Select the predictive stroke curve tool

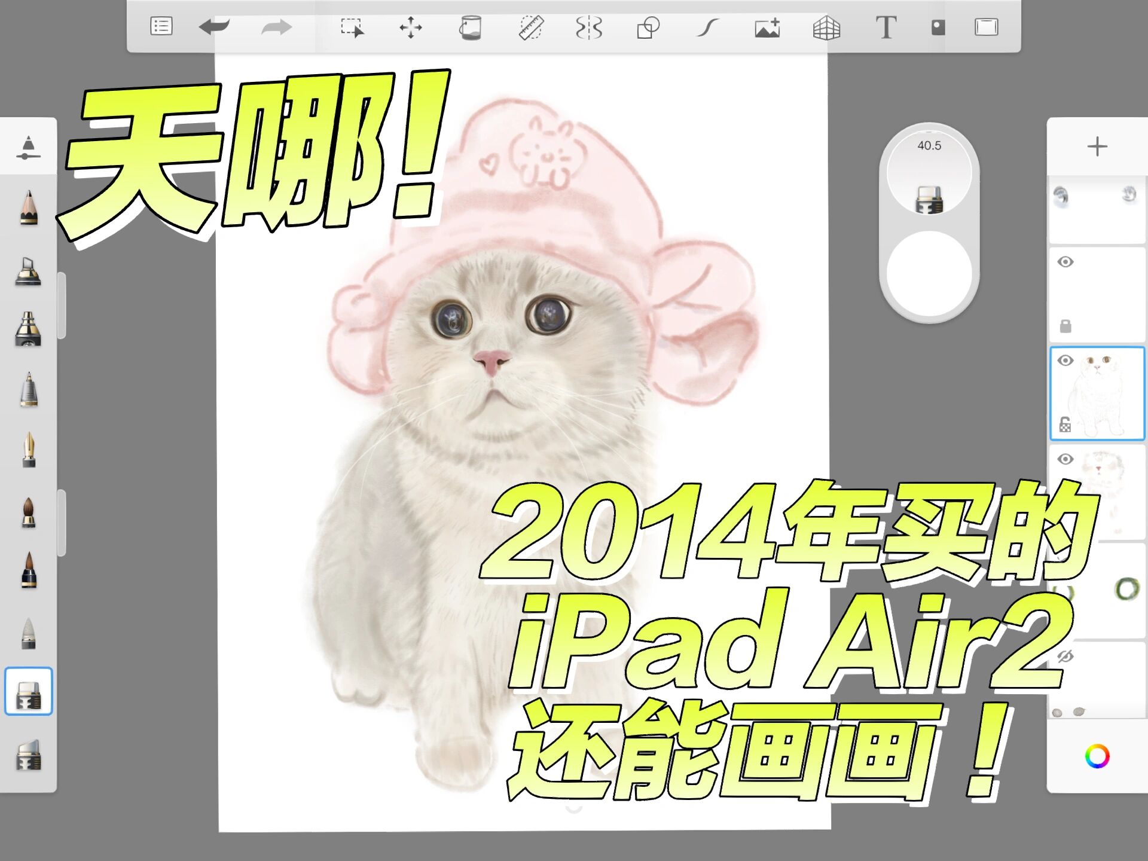click(x=707, y=28)
